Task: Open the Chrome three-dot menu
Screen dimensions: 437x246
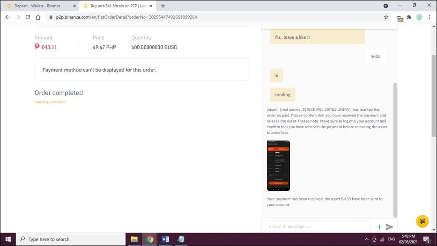Action: 430,17
